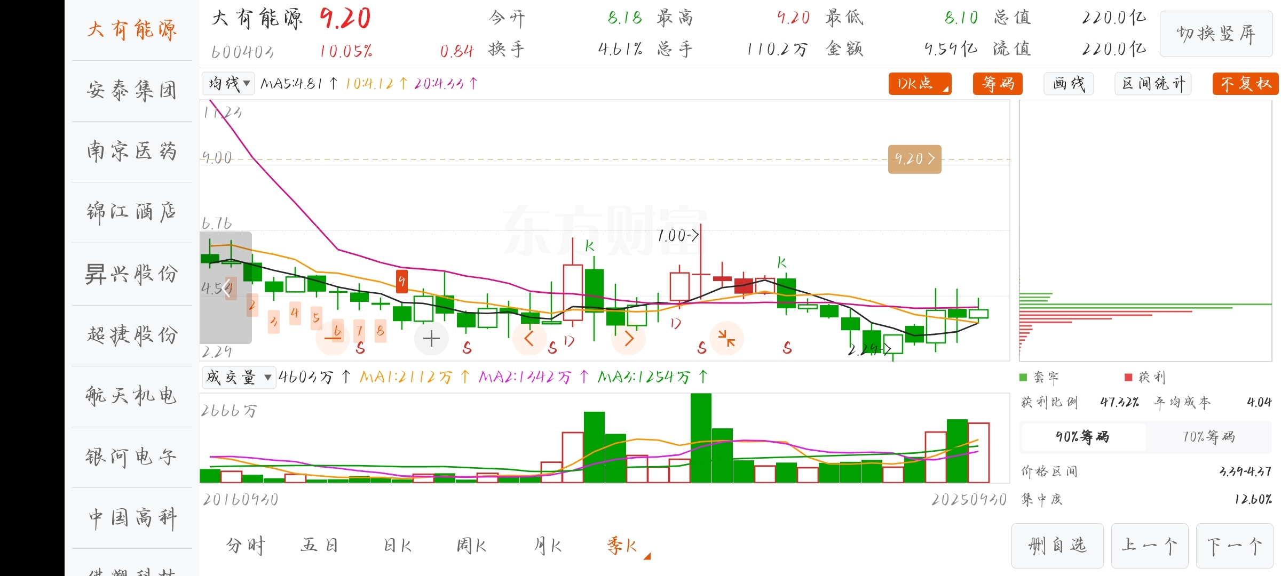Image resolution: width=1281 pixels, height=576 pixels.
Task: Select the 70%筹码 tab
Action: click(x=1208, y=437)
